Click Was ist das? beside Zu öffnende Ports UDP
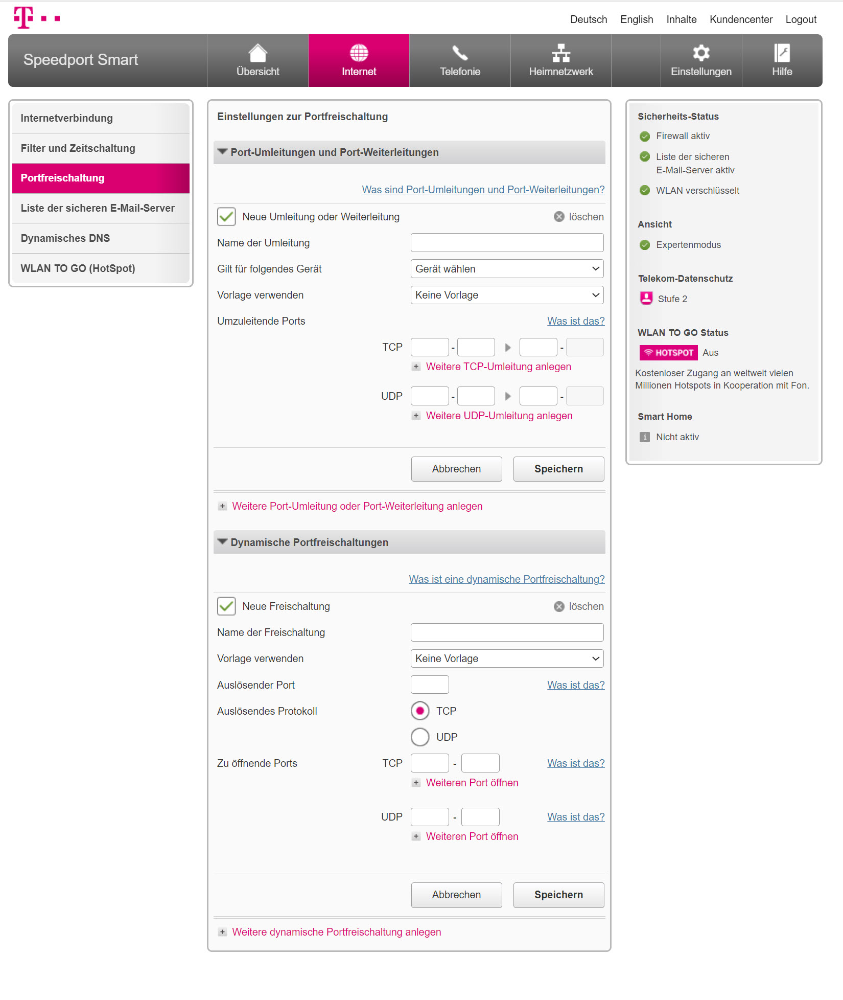The width and height of the screenshot is (843, 1000). tap(576, 817)
